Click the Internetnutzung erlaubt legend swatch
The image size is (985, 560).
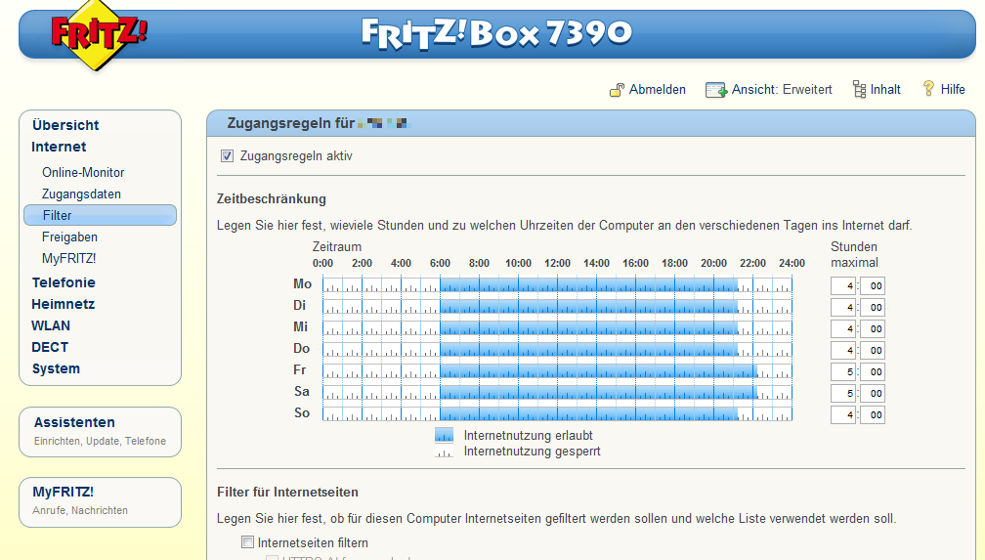pyautogui.click(x=444, y=435)
